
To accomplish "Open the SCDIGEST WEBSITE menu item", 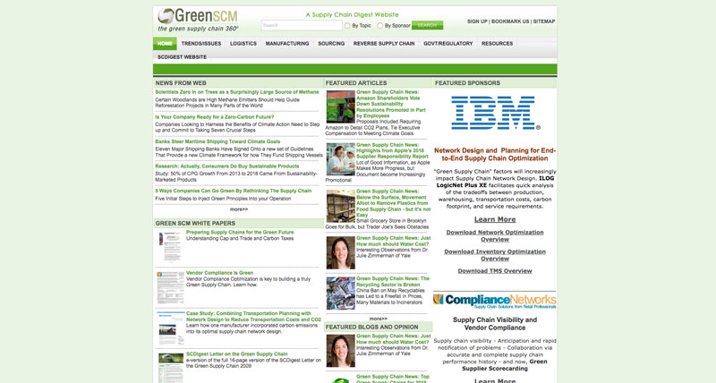I will coord(183,57).
